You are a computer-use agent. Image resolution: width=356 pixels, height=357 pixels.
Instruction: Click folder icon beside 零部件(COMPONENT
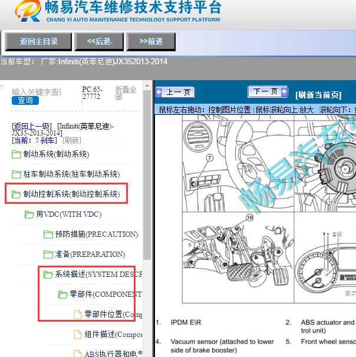click(x=62, y=295)
